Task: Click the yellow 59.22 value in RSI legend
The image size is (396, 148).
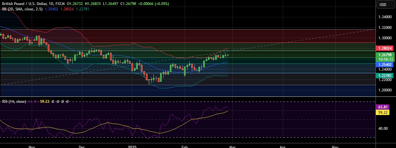Action: click(45, 101)
